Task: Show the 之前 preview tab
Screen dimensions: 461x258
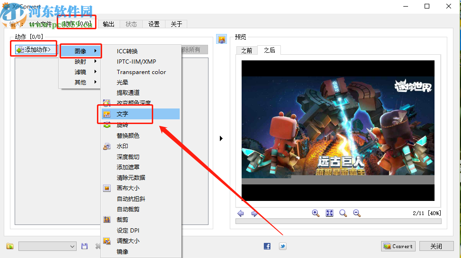Action: click(246, 50)
